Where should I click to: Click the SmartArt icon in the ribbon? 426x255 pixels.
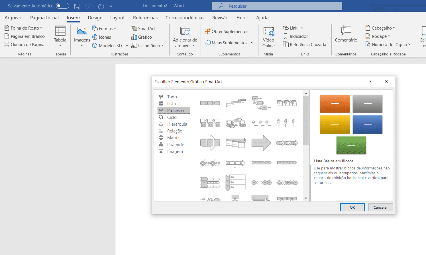(x=134, y=29)
